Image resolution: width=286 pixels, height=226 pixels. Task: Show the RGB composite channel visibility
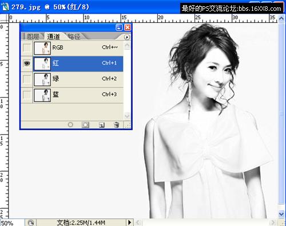pyautogui.click(x=27, y=47)
